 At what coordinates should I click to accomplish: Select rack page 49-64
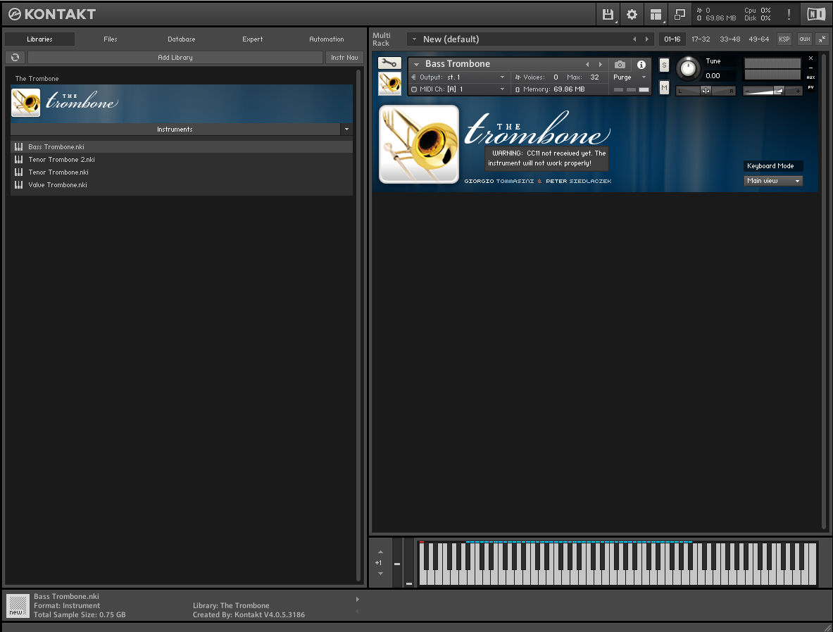click(758, 39)
